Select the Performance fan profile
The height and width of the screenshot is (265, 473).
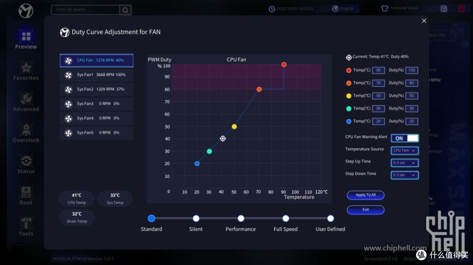[x=241, y=218]
